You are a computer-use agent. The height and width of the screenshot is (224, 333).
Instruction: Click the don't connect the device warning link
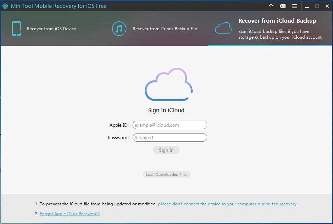227,204
